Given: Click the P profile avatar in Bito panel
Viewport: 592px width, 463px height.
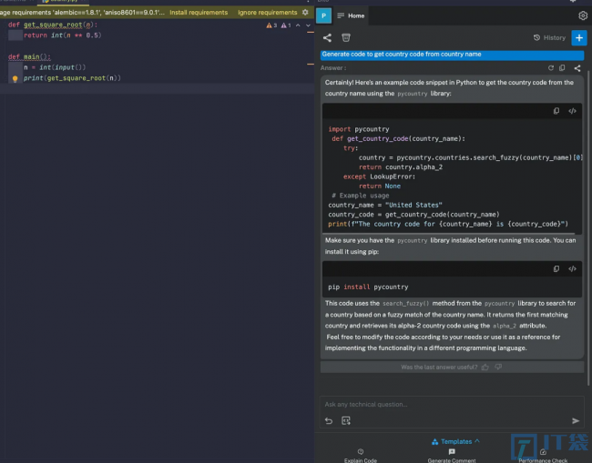Looking at the screenshot, I should coord(323,15).
